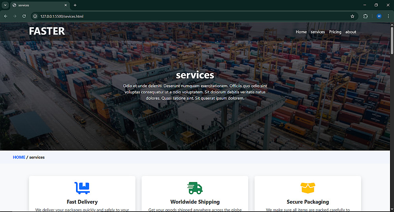Minimize the browser window

click(x=364, y=5)
